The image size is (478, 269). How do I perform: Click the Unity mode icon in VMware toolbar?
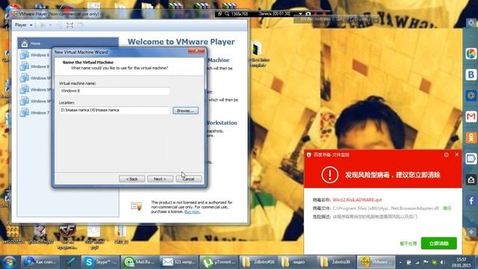[81, 25]
